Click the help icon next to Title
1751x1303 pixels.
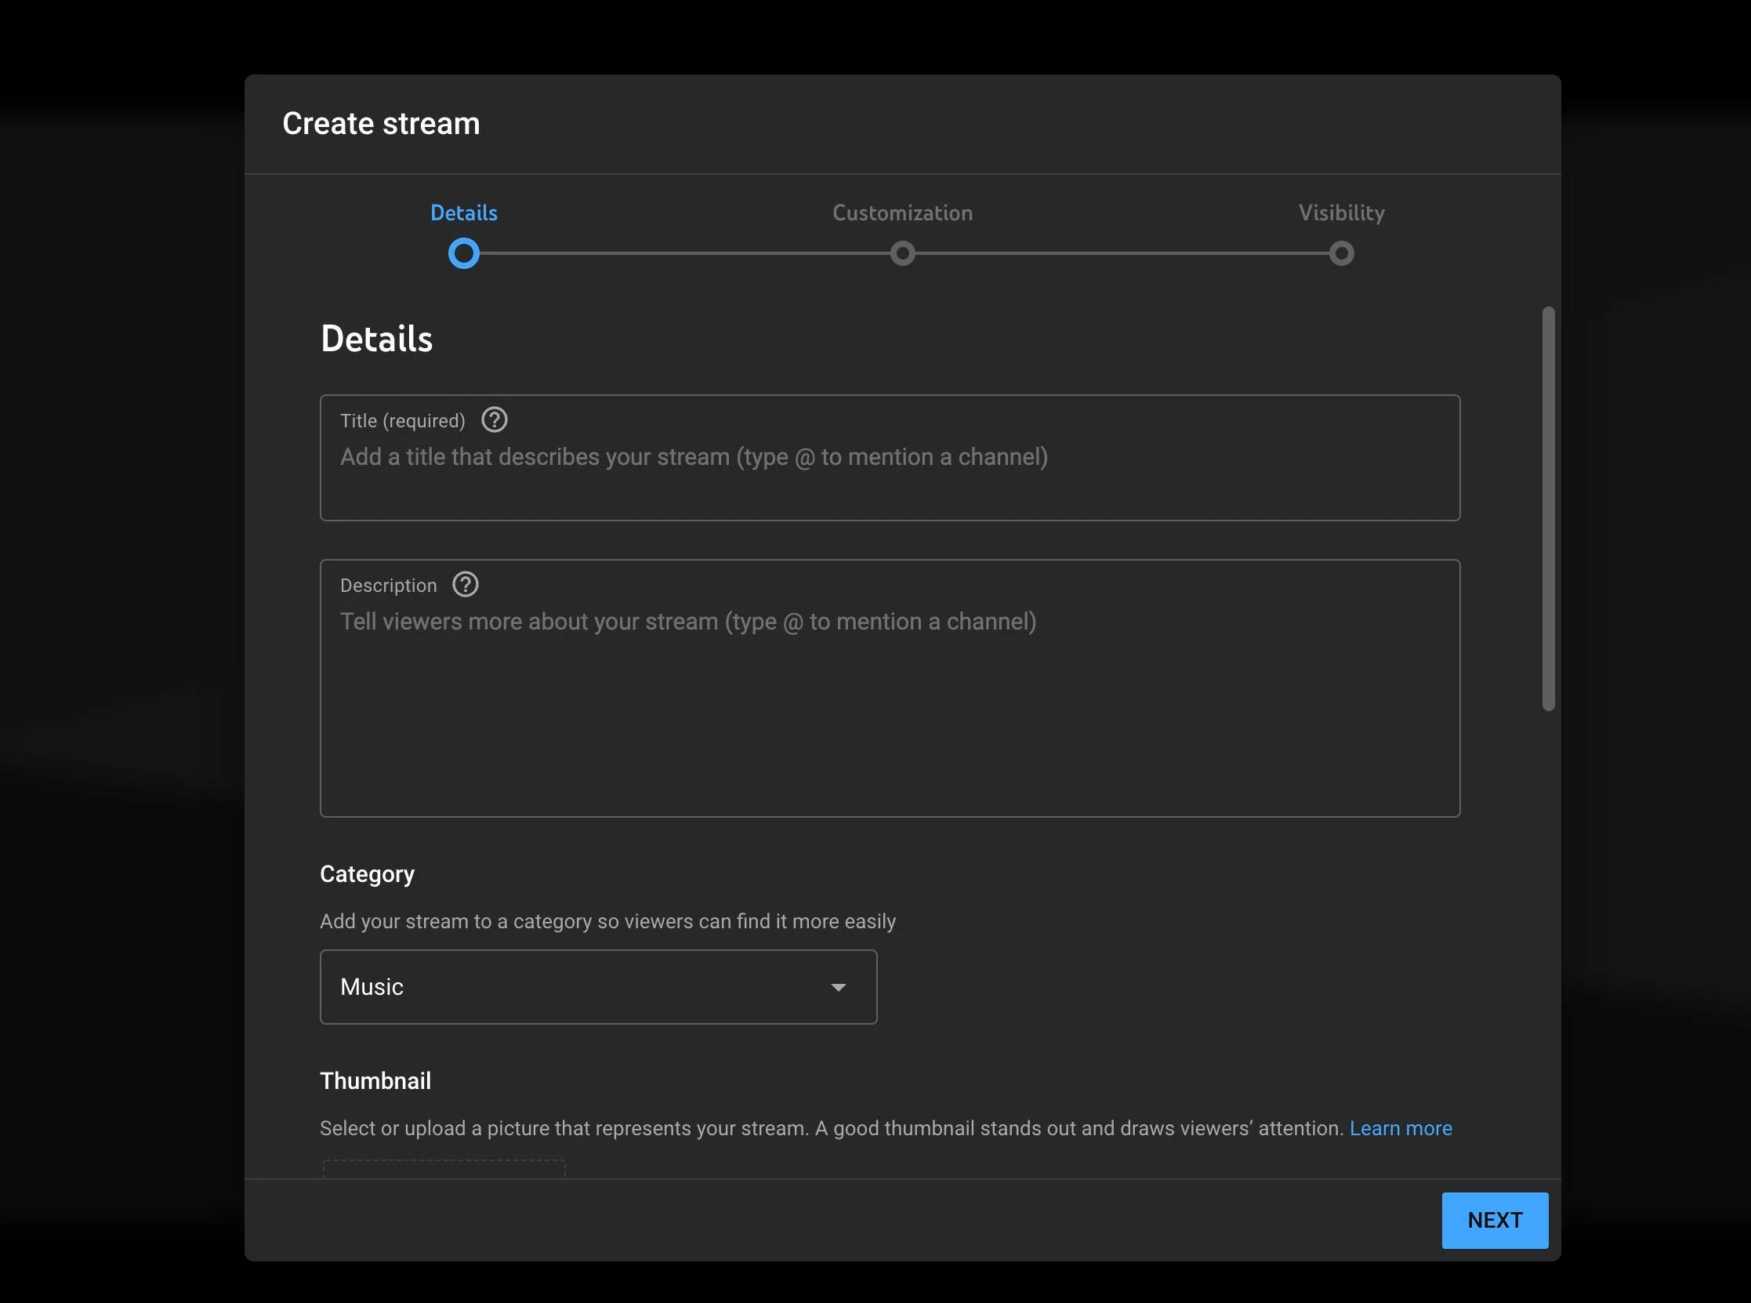click(495, 419)
